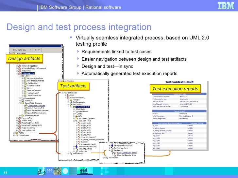238x178 pixels.
Task: Click the BuyOneGetOneFree class icon
Action: tap(25, 78)
